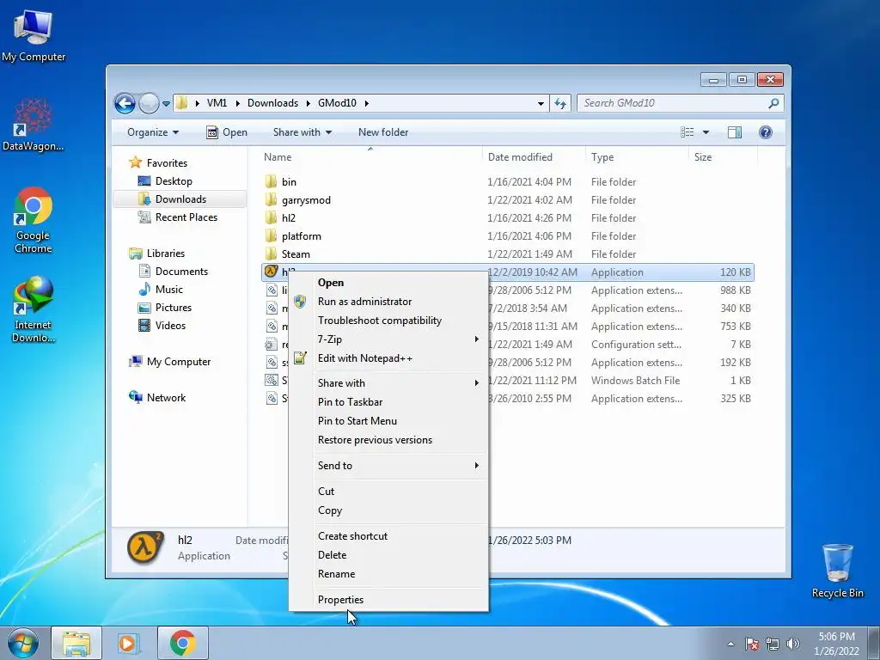Select Desktop under Favorites
880x660 pixels.
[174, 181]
